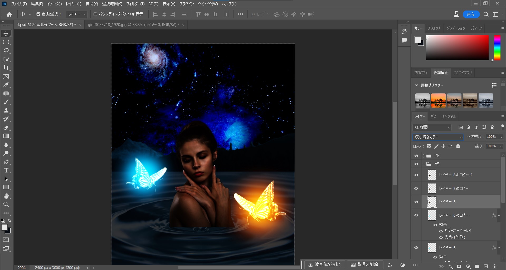Viewport: 506px width, 270px height.
Task: Select the Clone Stamp tool
Action: click(x=6, y=110)
